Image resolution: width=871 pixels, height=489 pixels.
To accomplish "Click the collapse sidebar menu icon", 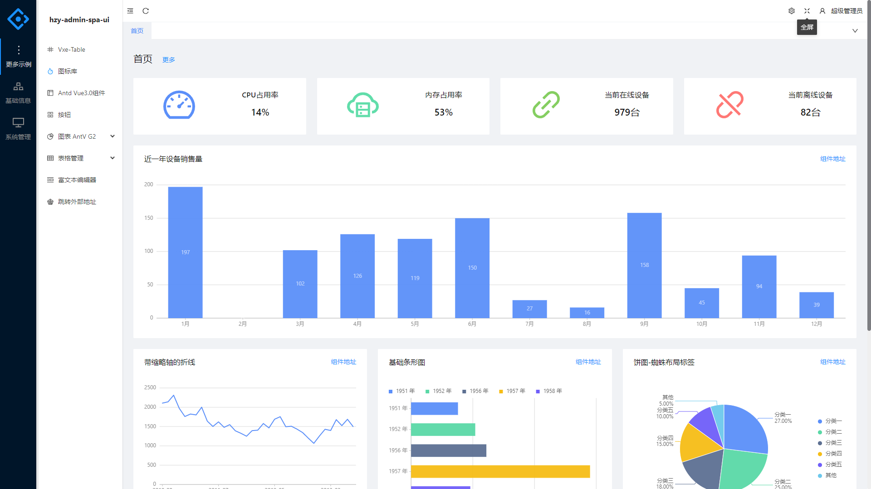I will (130, 11).
